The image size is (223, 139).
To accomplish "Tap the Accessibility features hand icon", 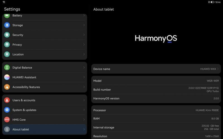I will [x=7, y=87].
